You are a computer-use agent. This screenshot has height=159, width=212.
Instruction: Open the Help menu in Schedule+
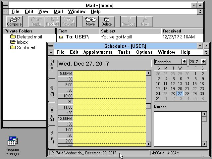(185, 52)
